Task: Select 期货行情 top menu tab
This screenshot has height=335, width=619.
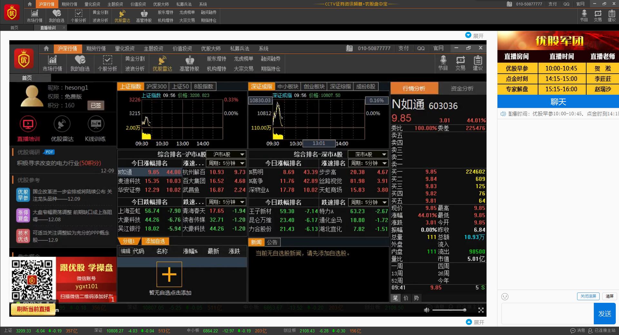Action: coord(69,4)
